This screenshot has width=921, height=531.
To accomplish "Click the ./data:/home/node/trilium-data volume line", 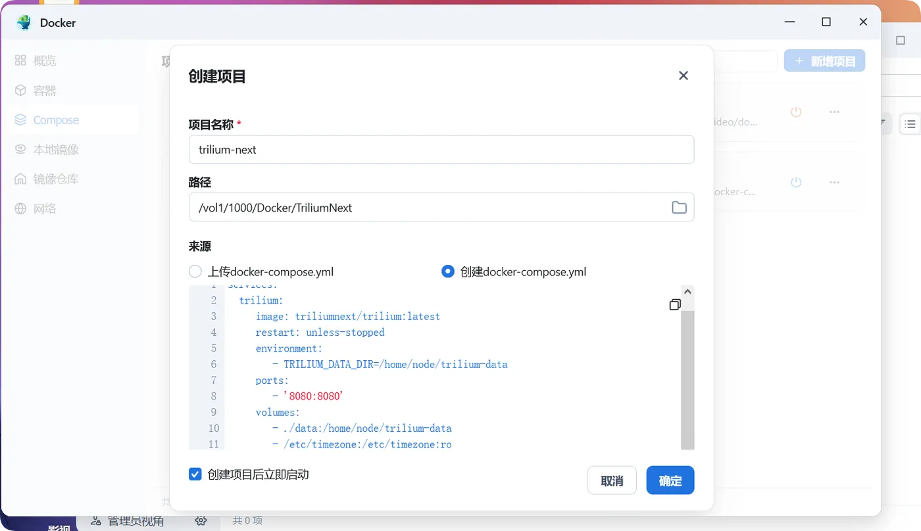I will [x=362, y=428].
